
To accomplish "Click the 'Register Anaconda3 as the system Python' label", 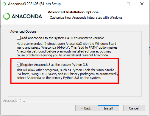I will point(54,65).
